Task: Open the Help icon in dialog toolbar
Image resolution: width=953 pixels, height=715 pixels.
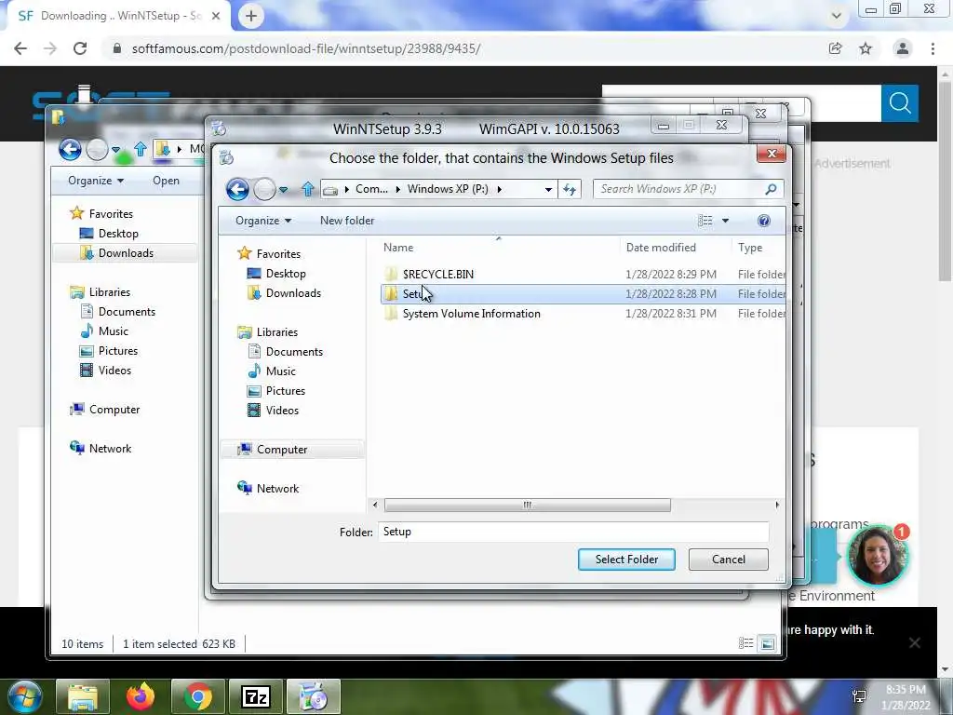Action: click(764, 221)
